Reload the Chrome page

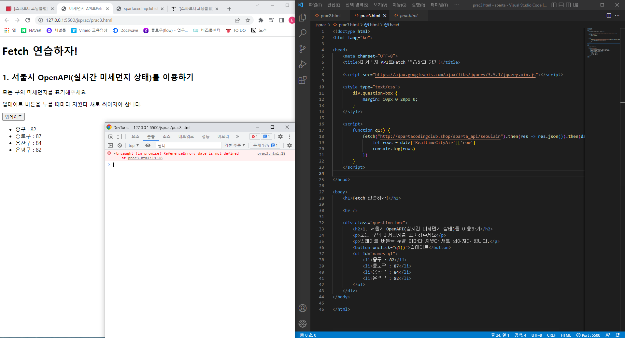pyautogui.click(x=28, y=20)
